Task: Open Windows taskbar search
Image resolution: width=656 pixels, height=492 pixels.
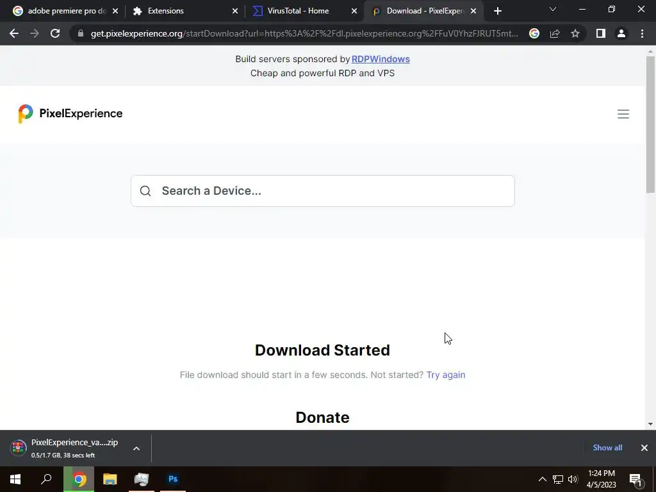Action: click(46, 479)
